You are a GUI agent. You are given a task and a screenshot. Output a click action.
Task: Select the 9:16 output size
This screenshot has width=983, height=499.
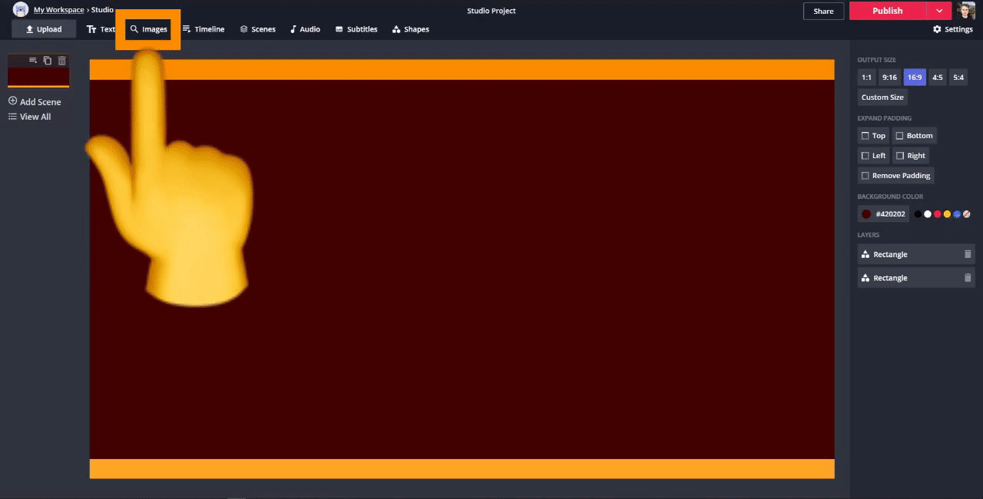pyautogui.click(x=889, y=77)
